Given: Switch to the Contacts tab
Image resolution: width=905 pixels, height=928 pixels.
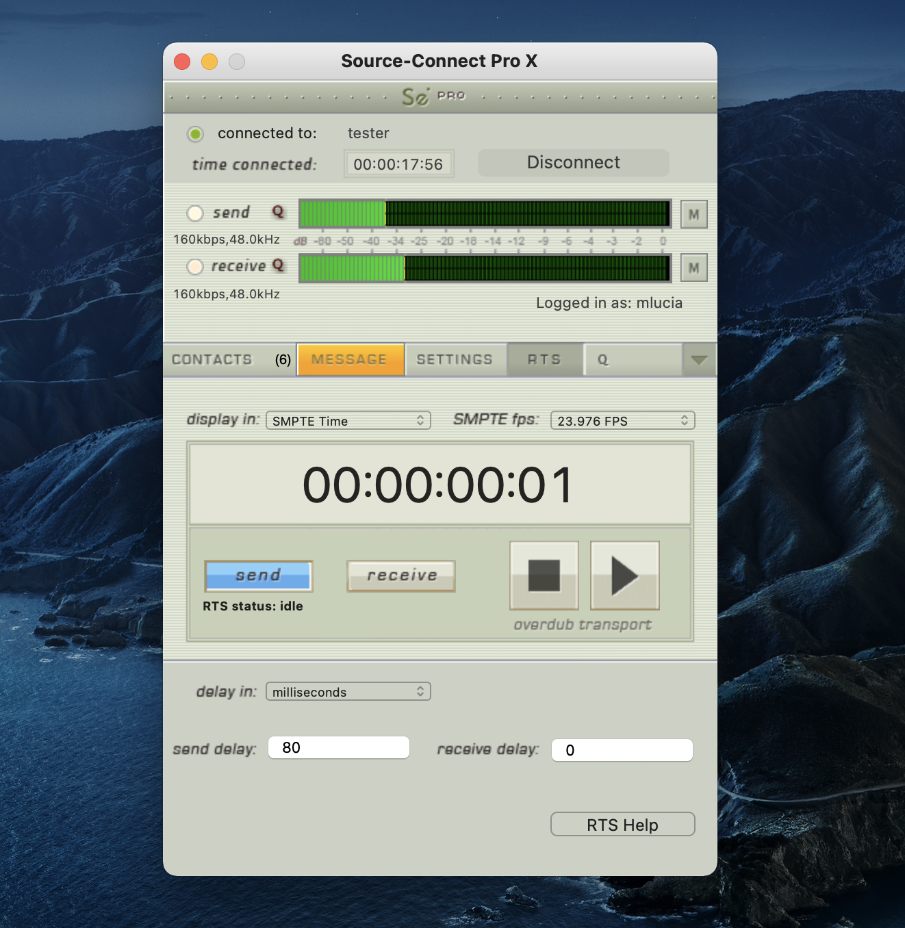Looking at the screenshot, I should [212, 360].
